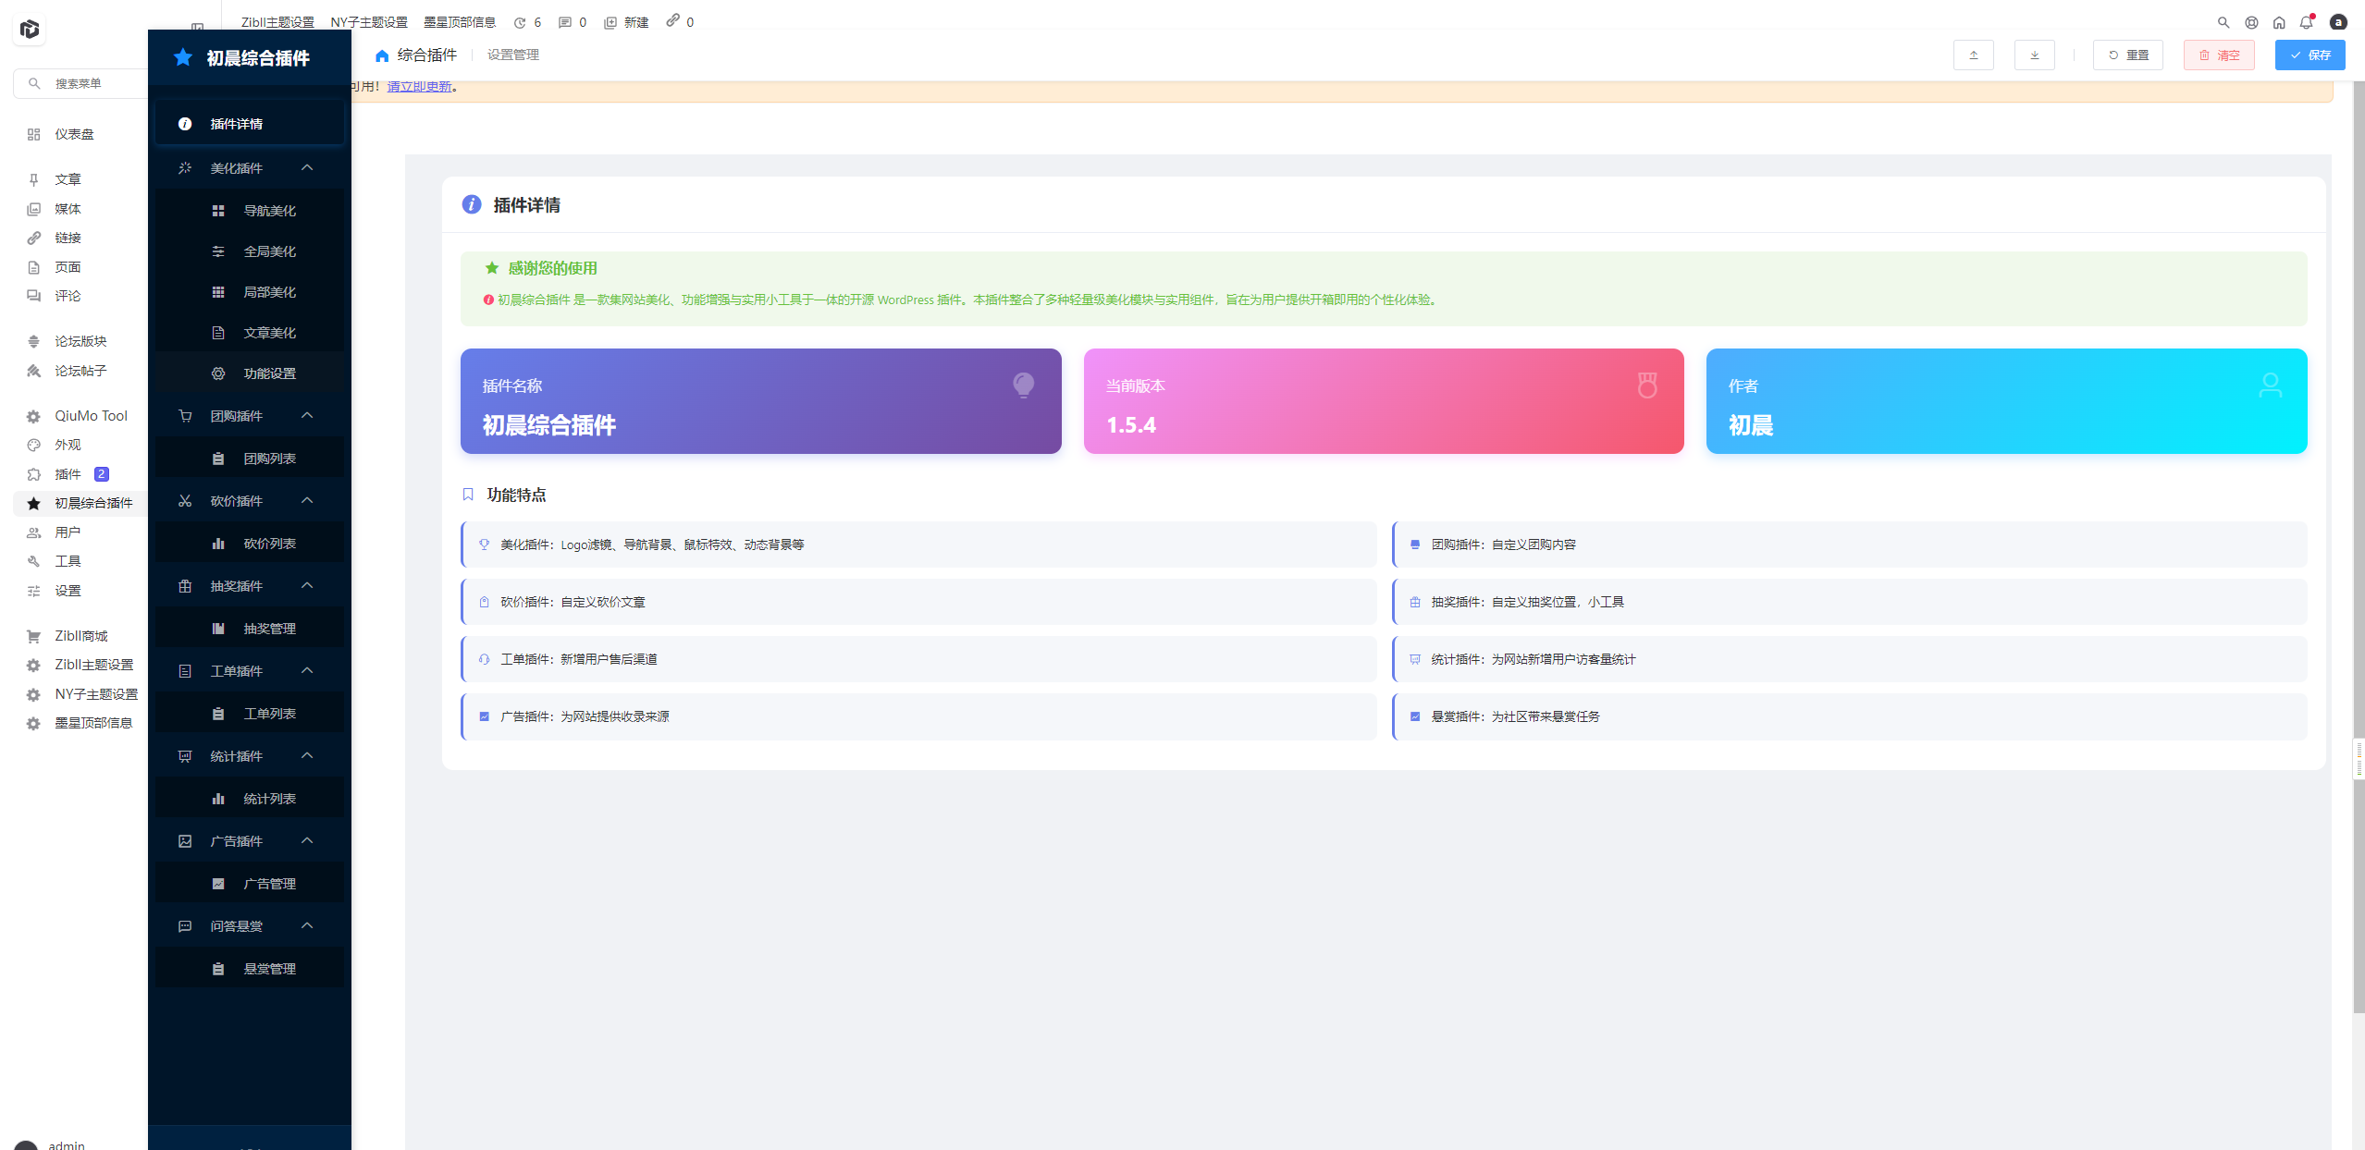Collapse the 美化插件 section
Image resolution: width=2365 pixels, height=1150 pixels.
[x=307, y=168]
